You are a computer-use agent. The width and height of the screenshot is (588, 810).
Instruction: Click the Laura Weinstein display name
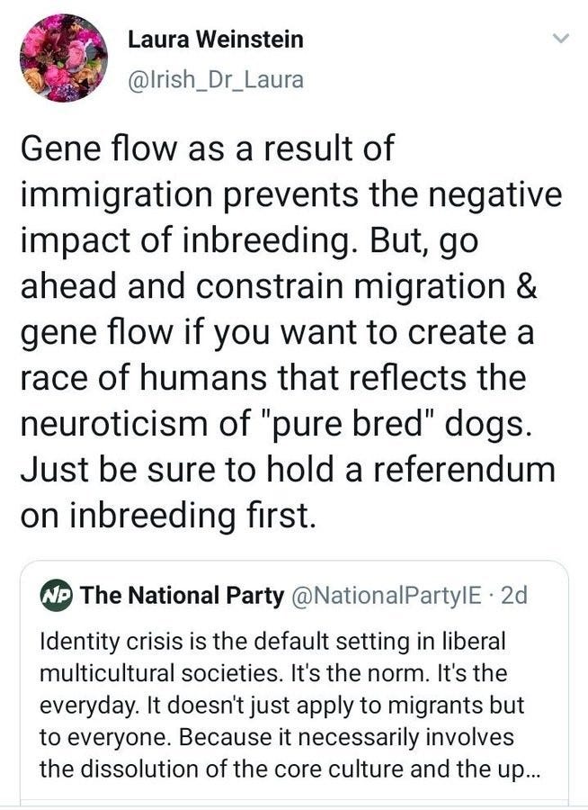tap(215, 40)
